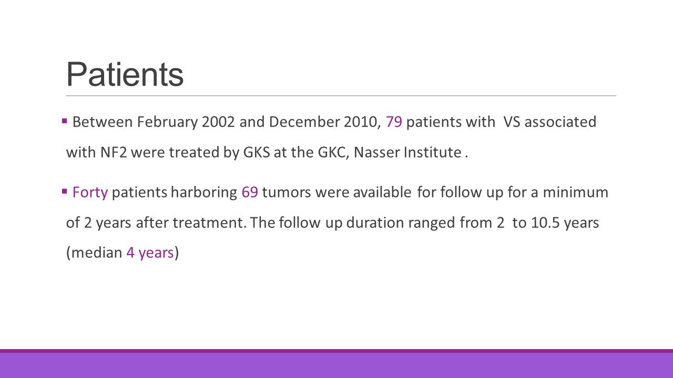Screen dimensions: 673x378
Task: Click the abbreviation VS in first bullet
Action: pyautogui.click(x=512, y=122)
